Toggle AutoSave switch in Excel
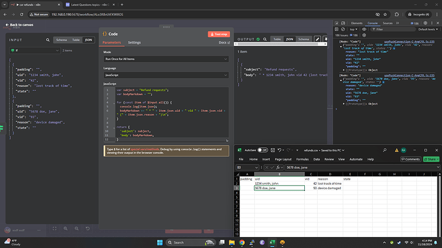 click(x=263, y=150)
